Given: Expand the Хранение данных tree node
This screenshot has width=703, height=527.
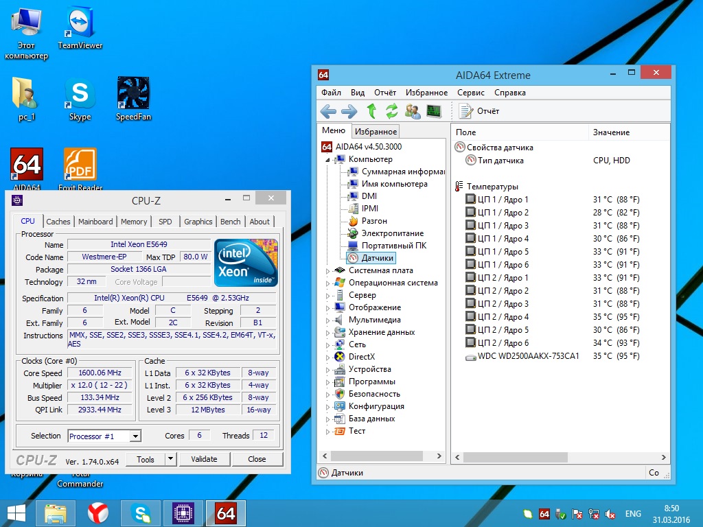Looking at the screenshot, I should point(327,333).
